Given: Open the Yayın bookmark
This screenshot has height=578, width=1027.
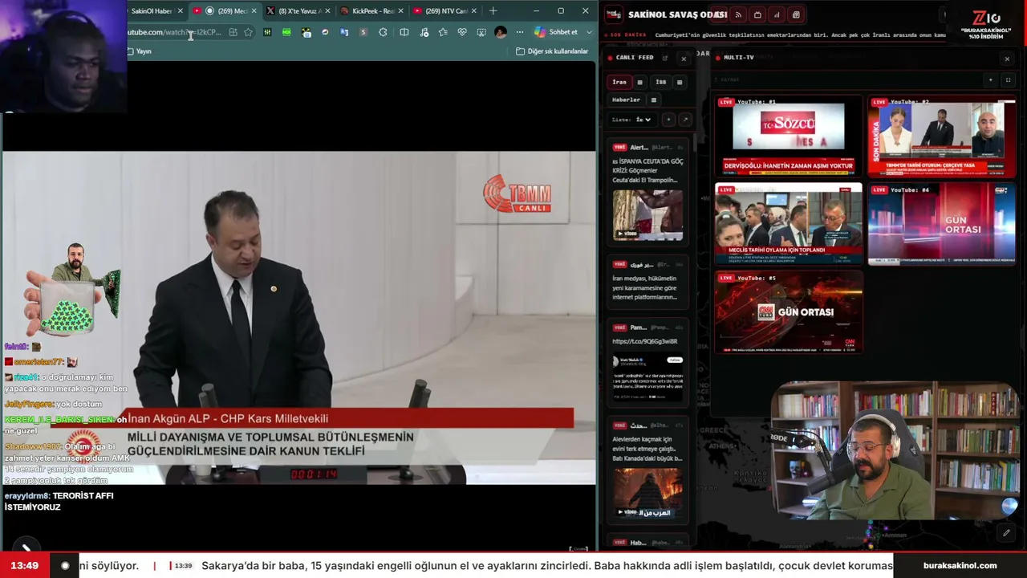Looking at the screenshot, I should click(x=140, y=51).
